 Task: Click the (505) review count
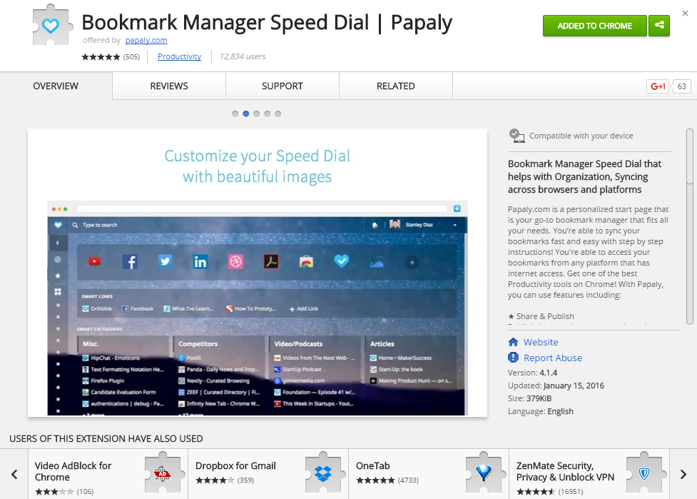(x=131, y=57)
